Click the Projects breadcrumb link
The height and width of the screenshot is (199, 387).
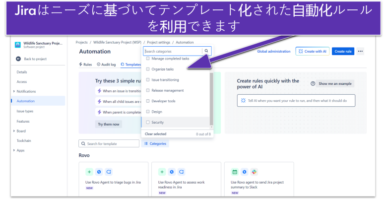click(x=81, y=42)
